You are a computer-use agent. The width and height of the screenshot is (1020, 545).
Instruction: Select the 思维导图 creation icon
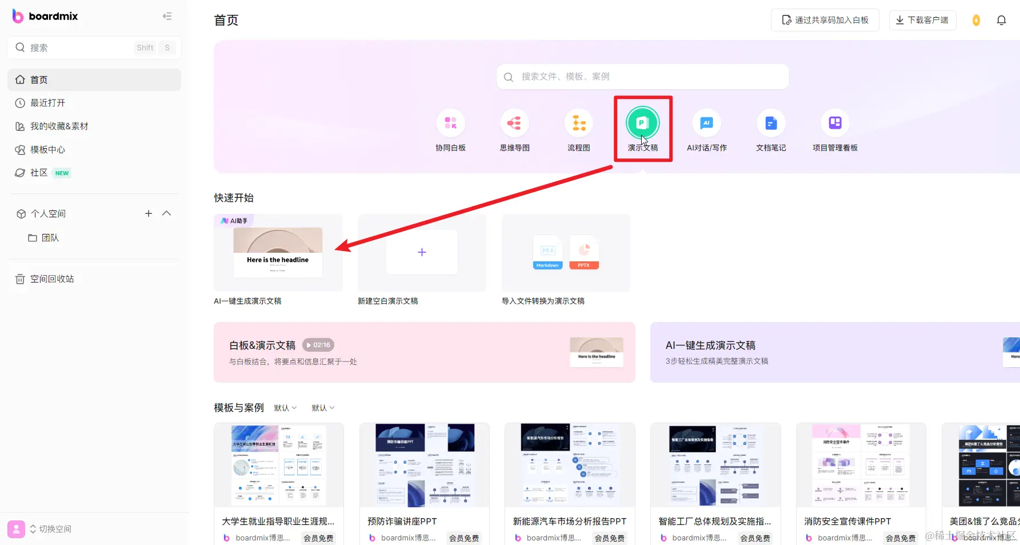[514, 122]
